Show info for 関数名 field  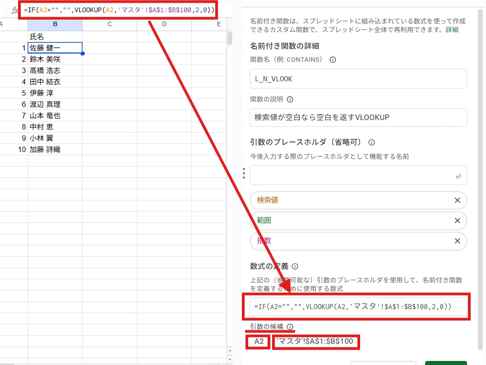coord(333,60)
